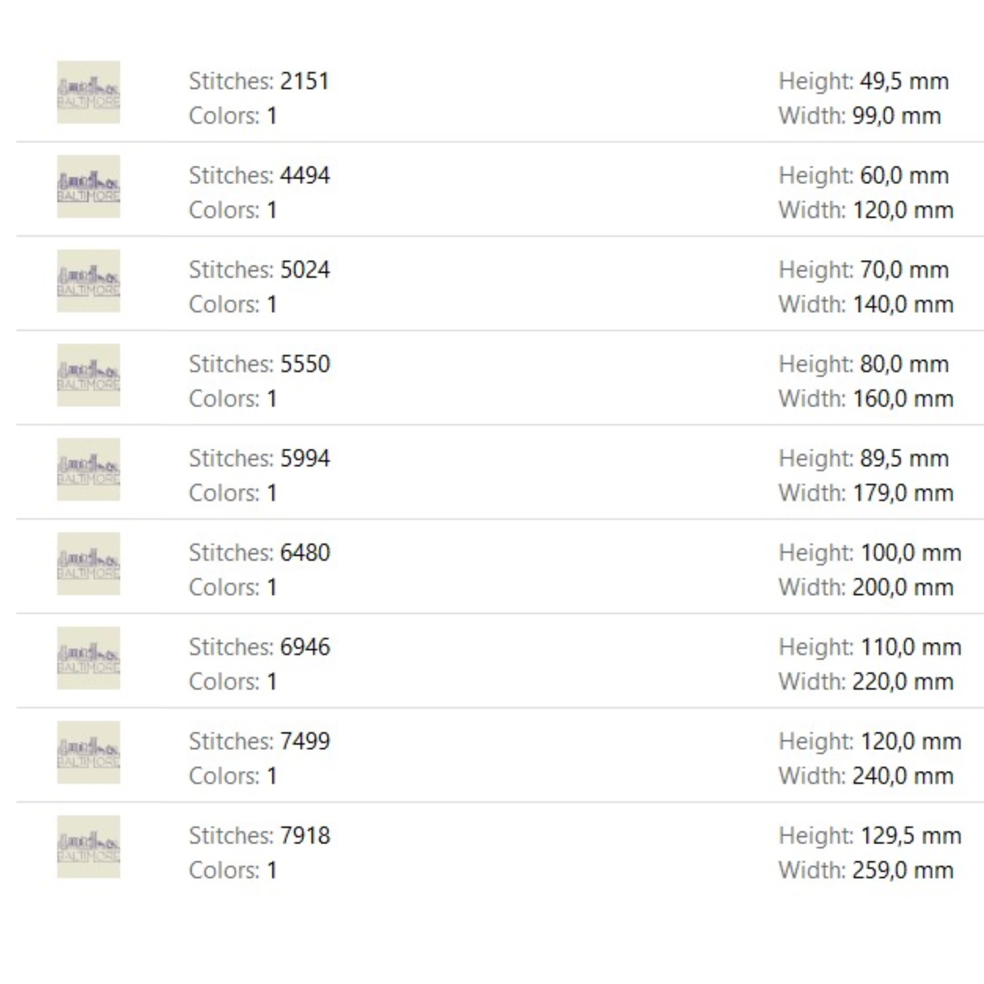Select the Width: 240,0 mm text

tap(866, 776)
